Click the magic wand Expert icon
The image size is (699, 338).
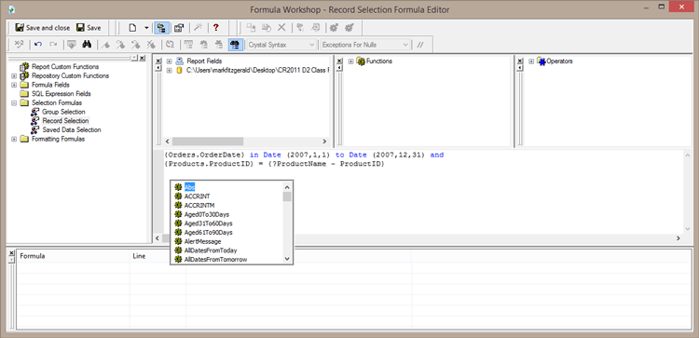198,28
